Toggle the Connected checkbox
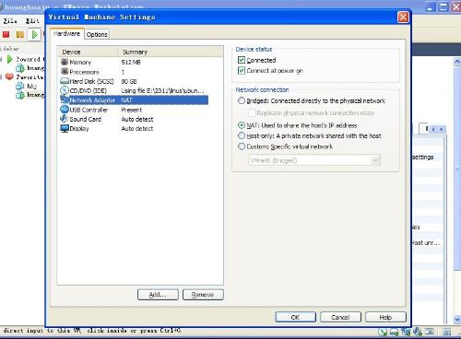Screen dimensions: 461x339 coord(242,60)
